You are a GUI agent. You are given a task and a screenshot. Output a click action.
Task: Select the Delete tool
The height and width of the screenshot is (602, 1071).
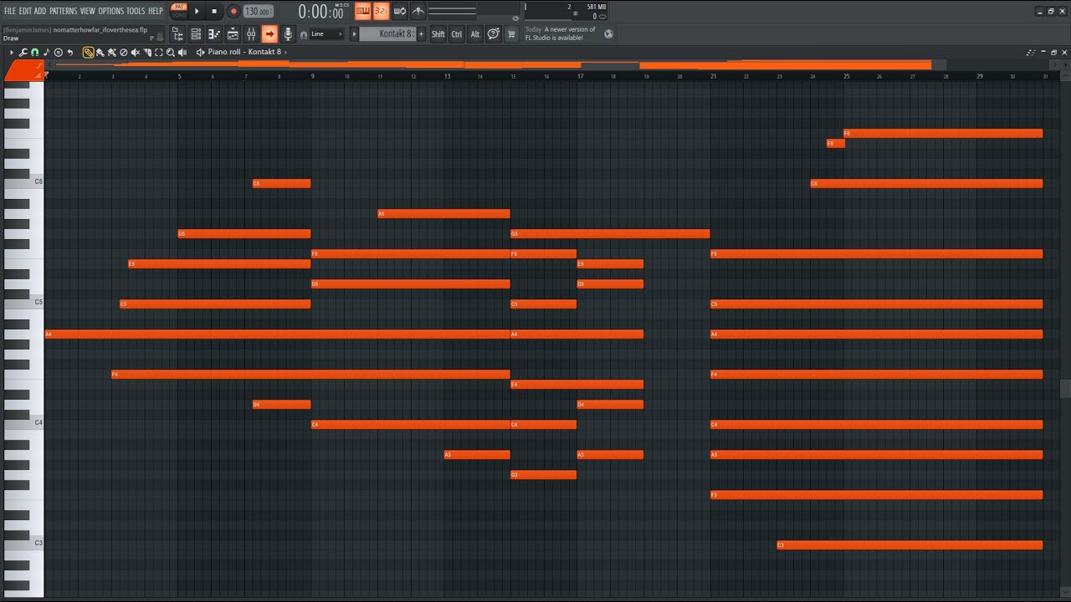(124, 52)
